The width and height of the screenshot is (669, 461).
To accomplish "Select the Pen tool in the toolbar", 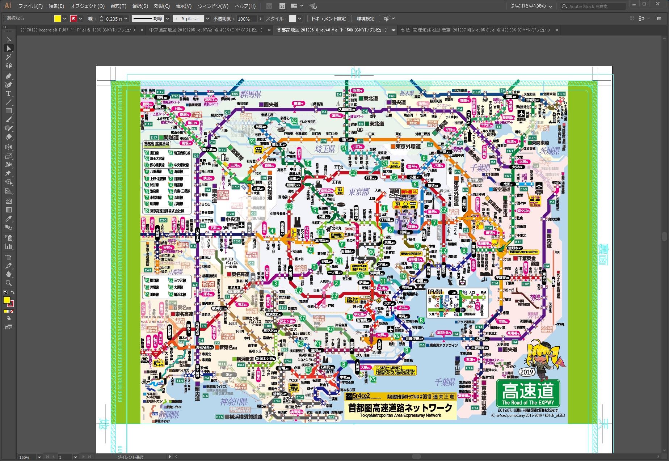I will (x=9, y=76).
